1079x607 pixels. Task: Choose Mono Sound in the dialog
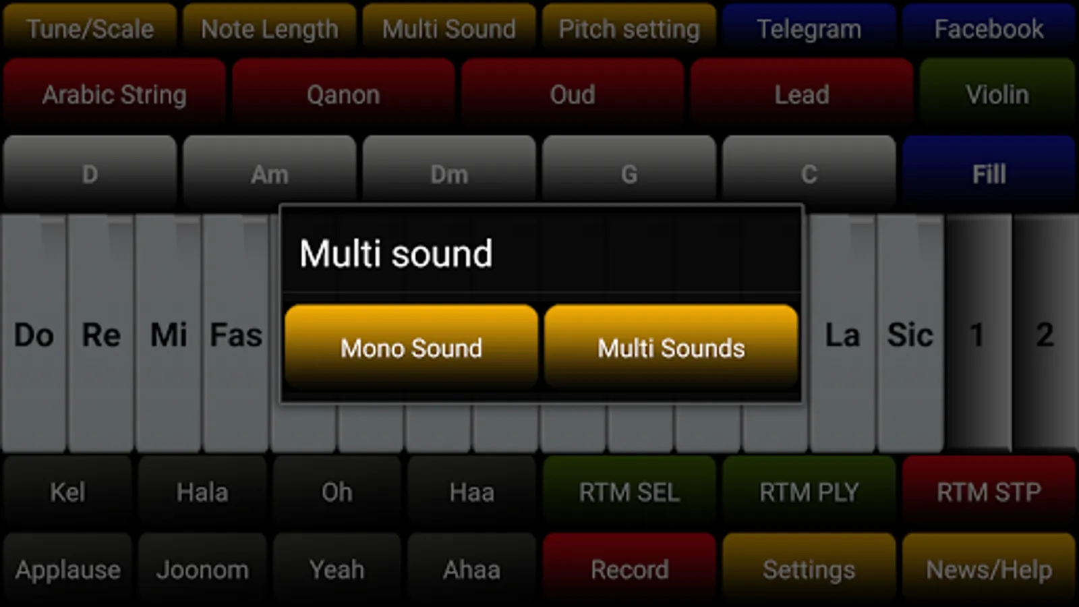(x=411, y=347)
